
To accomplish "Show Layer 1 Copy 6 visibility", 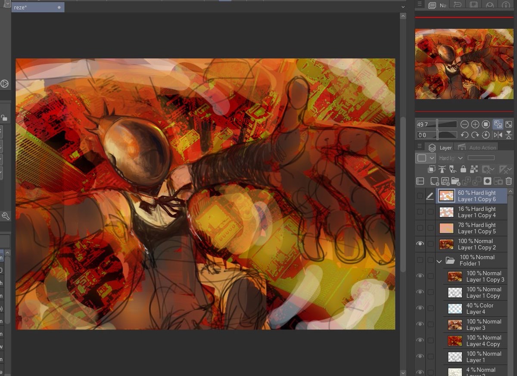I will click(420, 196).
